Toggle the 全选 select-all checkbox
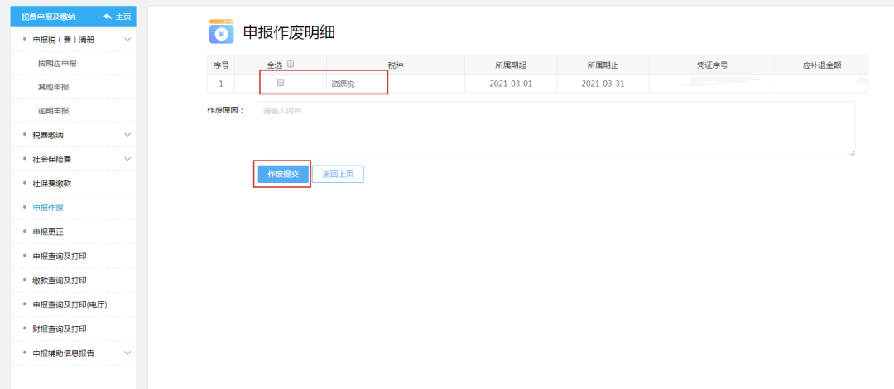 (291, 64)
